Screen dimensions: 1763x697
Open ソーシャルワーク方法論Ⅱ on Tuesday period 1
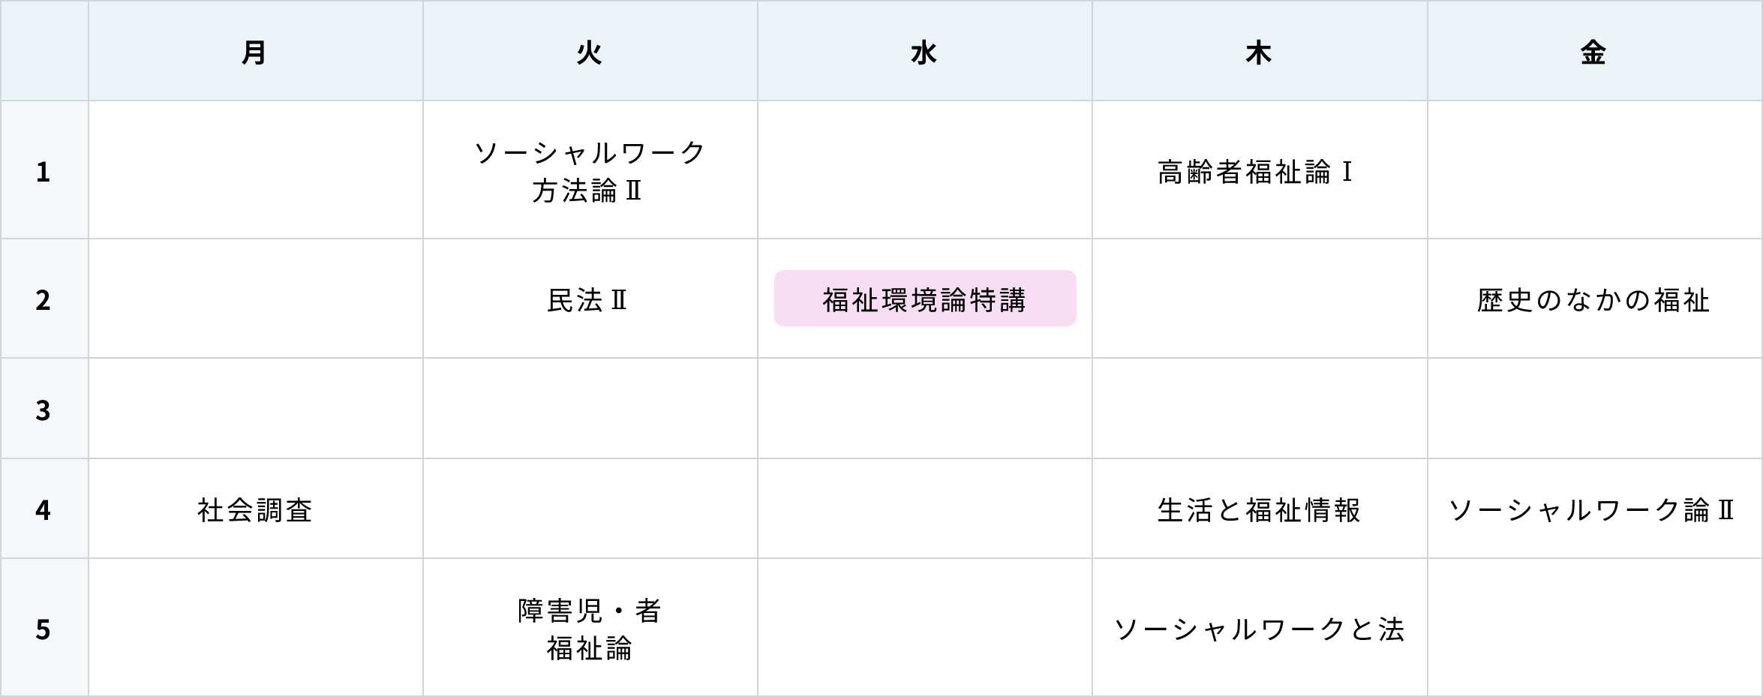click(590, 171)
